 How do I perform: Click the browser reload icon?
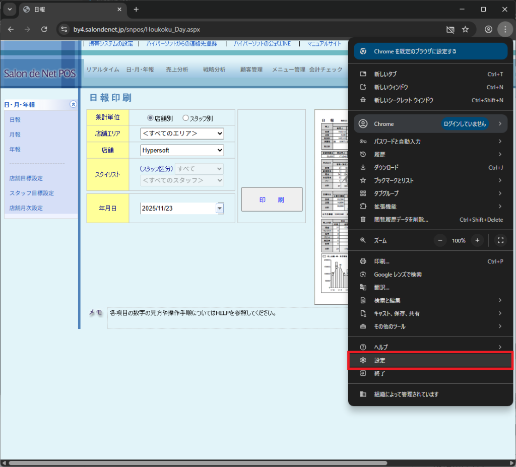[x=44, y=29]
